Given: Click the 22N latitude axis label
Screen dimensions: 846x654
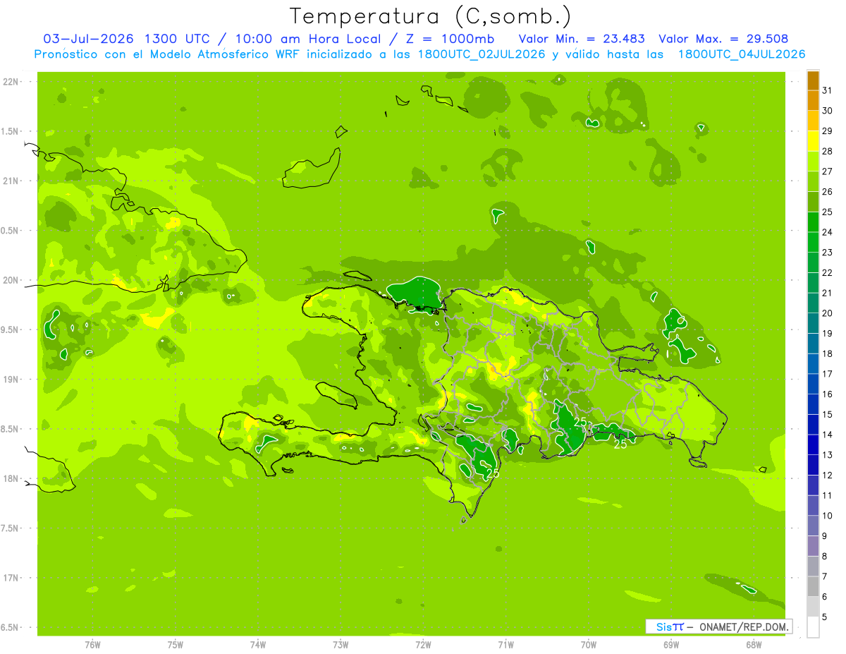Looking at the screenshot, I should [12, 82].
